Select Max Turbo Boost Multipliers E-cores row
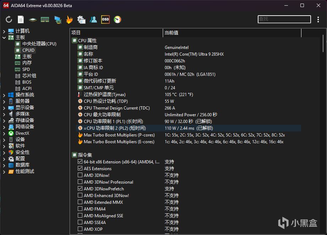 point(189,142)
